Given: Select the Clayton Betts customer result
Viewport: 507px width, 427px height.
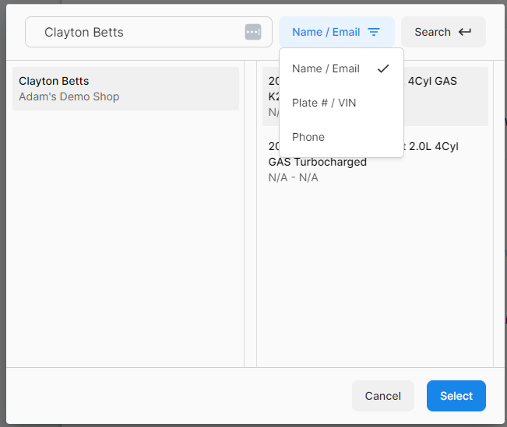Looking at the screenshot, I should pos(126,89).
